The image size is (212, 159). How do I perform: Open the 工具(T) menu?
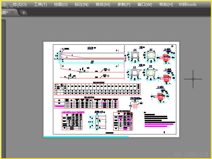pyautogui.click(x=40, y=5)
